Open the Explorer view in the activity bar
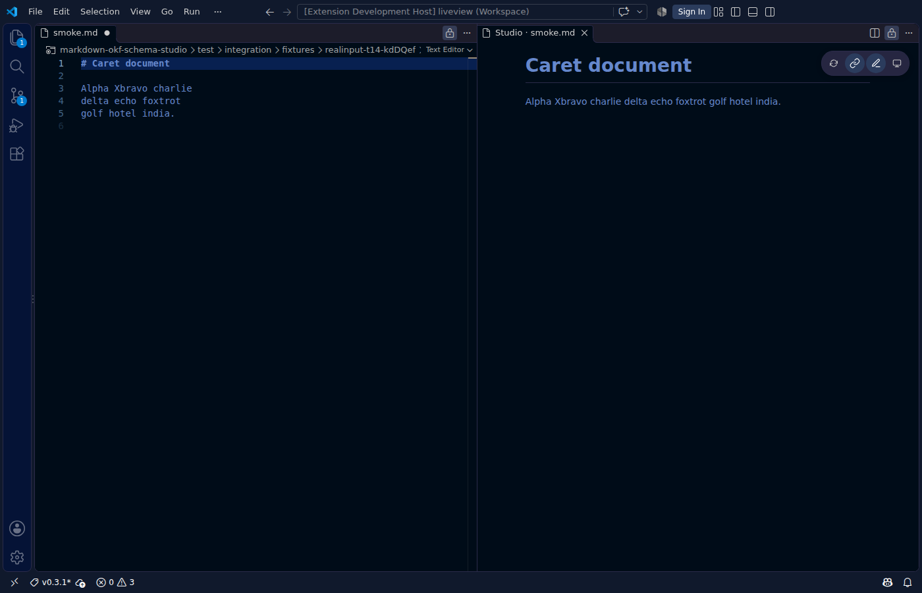The width and height of the screenshot is (922, 593). coord(17,38)
